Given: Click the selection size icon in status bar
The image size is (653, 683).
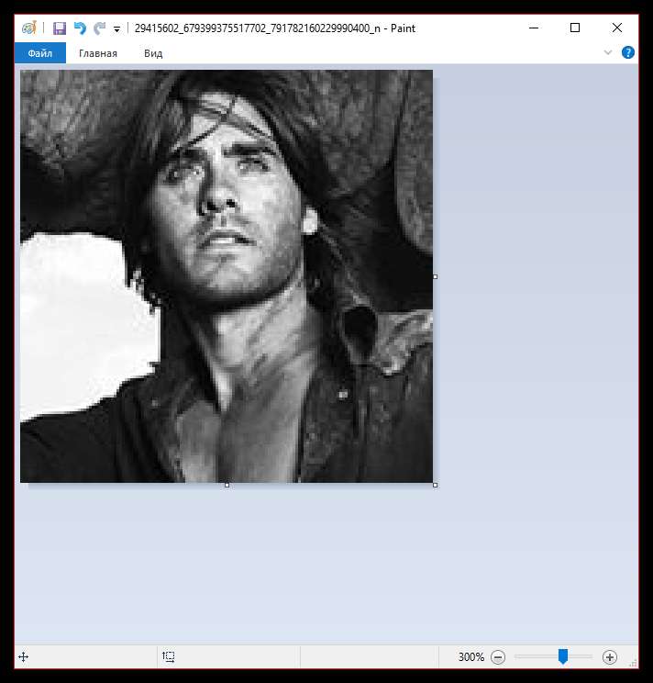Looking at the screenshot, I should 169,657.
